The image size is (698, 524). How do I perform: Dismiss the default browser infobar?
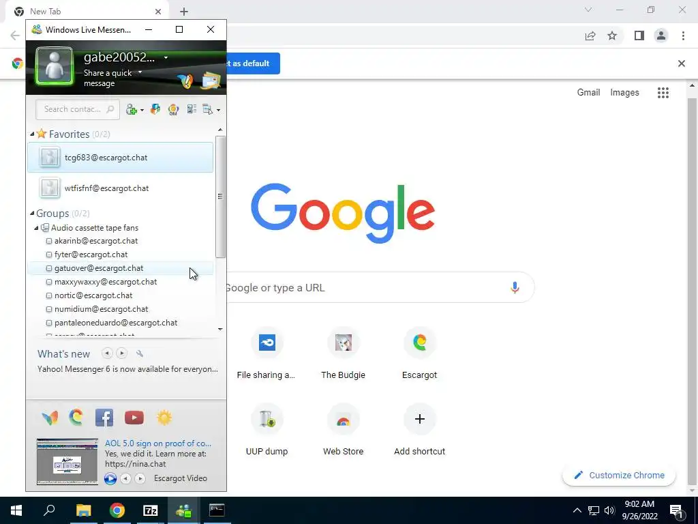pos(682,63)
